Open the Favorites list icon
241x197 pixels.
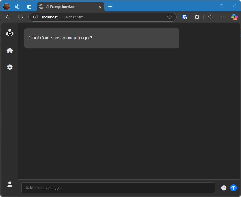[210, 17]
